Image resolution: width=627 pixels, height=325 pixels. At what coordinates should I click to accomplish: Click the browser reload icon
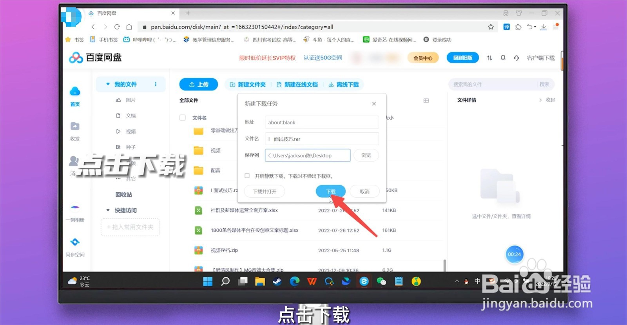click(117, 27)
